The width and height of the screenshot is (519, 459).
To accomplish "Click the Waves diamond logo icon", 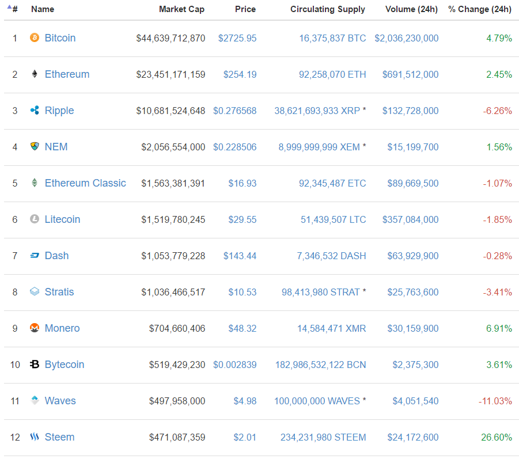I will pyautogui.click(x=35, y=400).
